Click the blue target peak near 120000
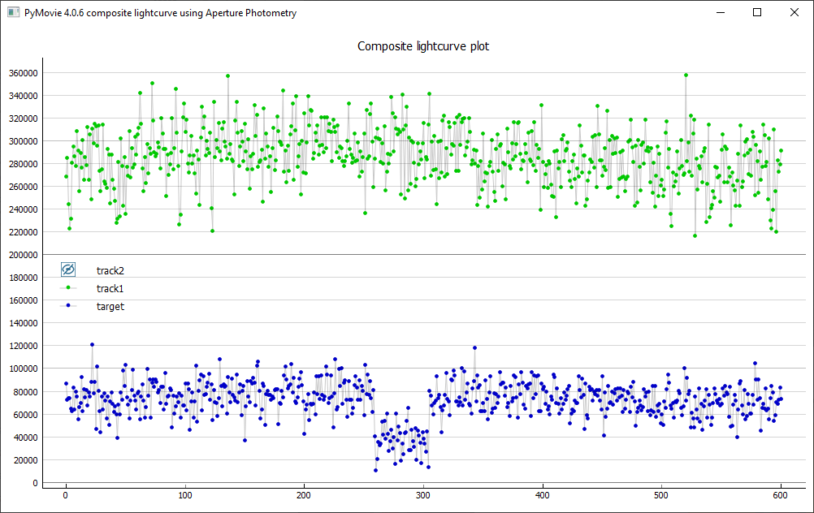814x513 pixels. point(92,345)
